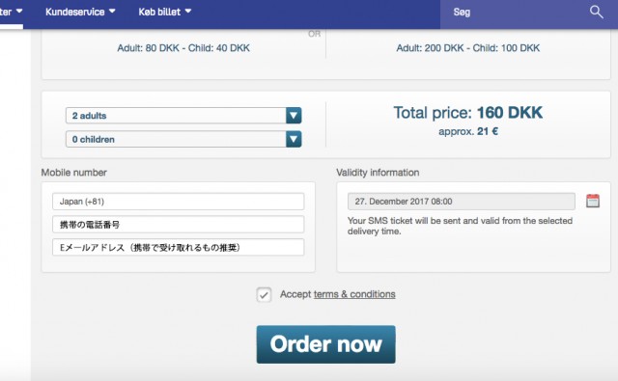This screenshot has height=381, width=618.
Task: Expand the Køb billet menu
Action: 165,12
